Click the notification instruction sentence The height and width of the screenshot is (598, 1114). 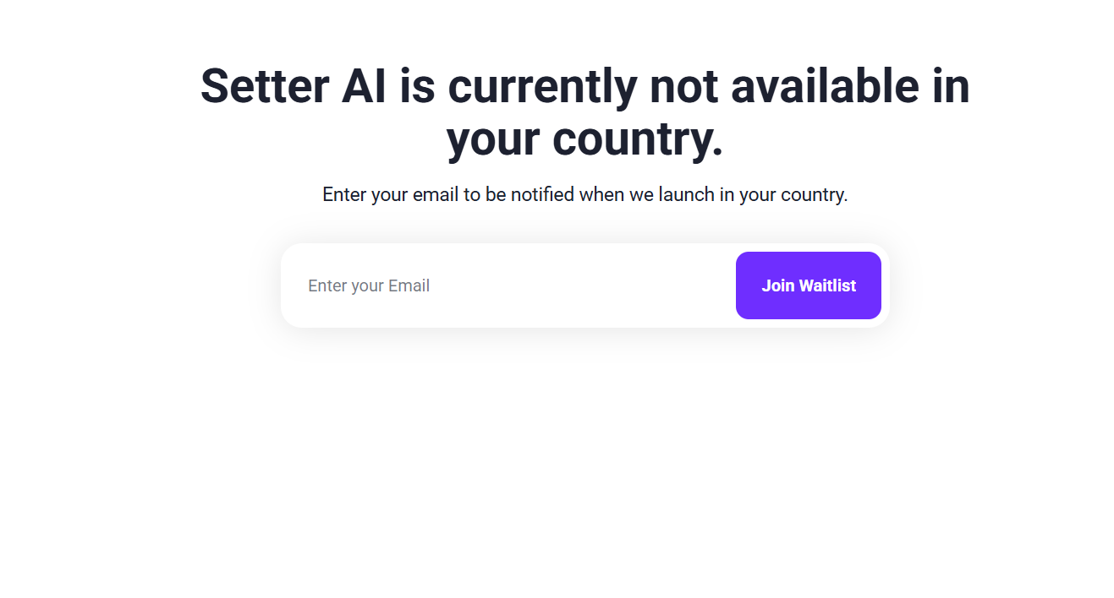pos(584,194)
